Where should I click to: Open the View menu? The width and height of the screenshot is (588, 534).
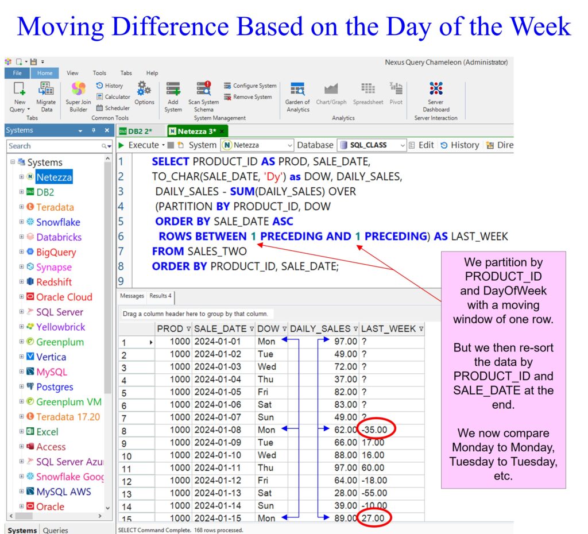click(72, 73)
